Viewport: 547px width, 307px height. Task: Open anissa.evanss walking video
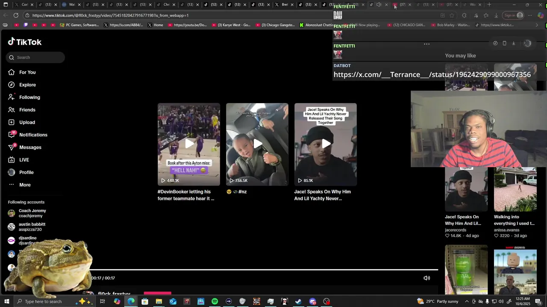click(x=515, y=189)
